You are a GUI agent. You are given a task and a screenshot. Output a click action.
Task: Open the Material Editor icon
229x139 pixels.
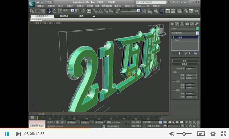coord(179,11)
